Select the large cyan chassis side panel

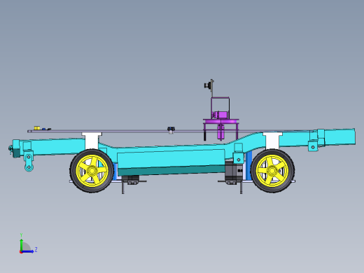[170, 159]
